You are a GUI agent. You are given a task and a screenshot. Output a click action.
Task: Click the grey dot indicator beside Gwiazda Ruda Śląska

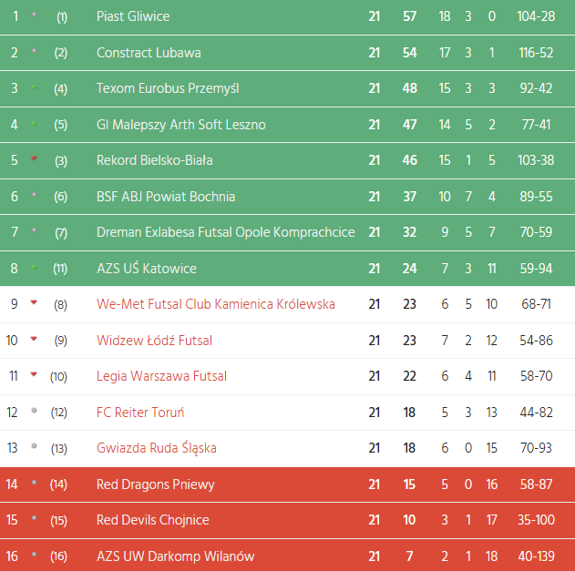pos(34,446)
